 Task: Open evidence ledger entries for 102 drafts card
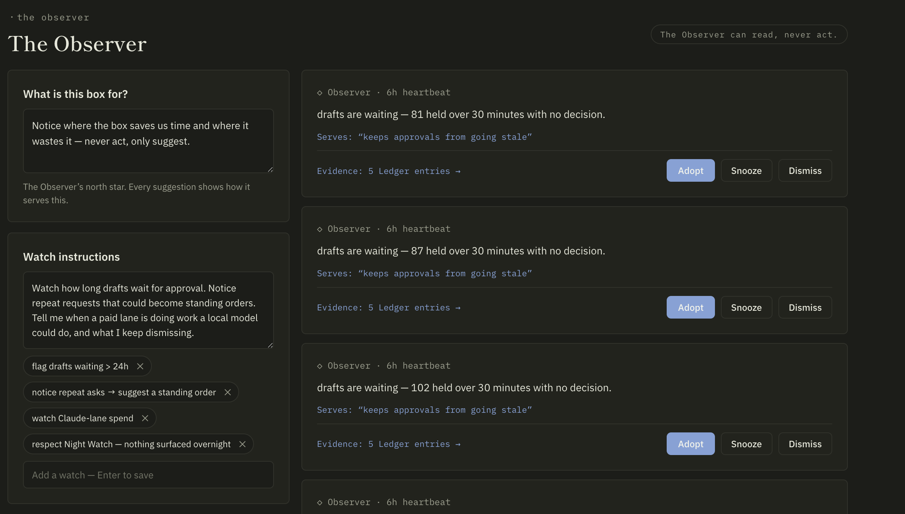click(389, 444)
